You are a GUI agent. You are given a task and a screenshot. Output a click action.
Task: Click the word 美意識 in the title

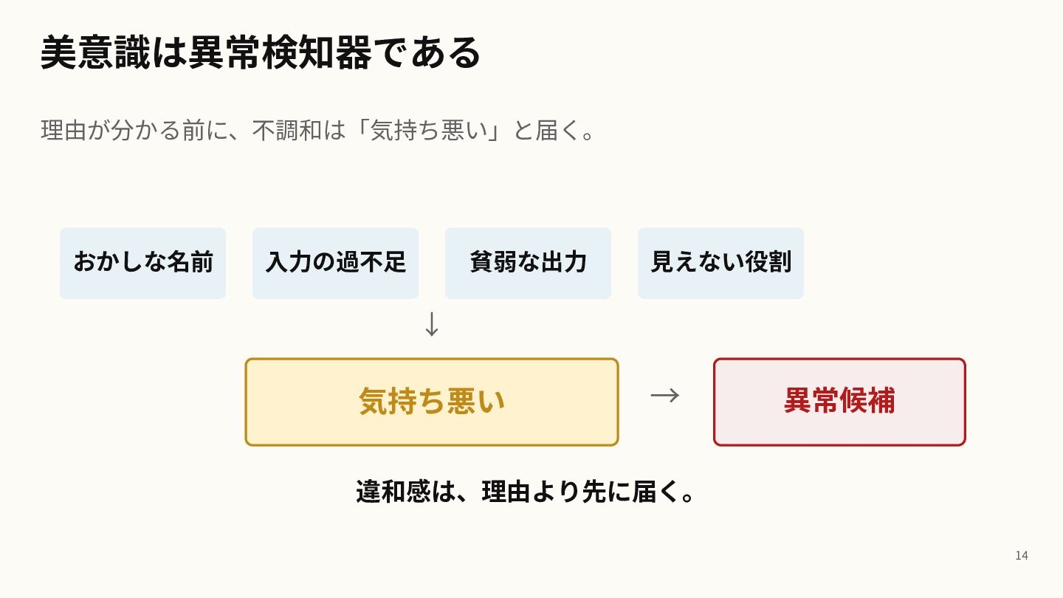95,52
